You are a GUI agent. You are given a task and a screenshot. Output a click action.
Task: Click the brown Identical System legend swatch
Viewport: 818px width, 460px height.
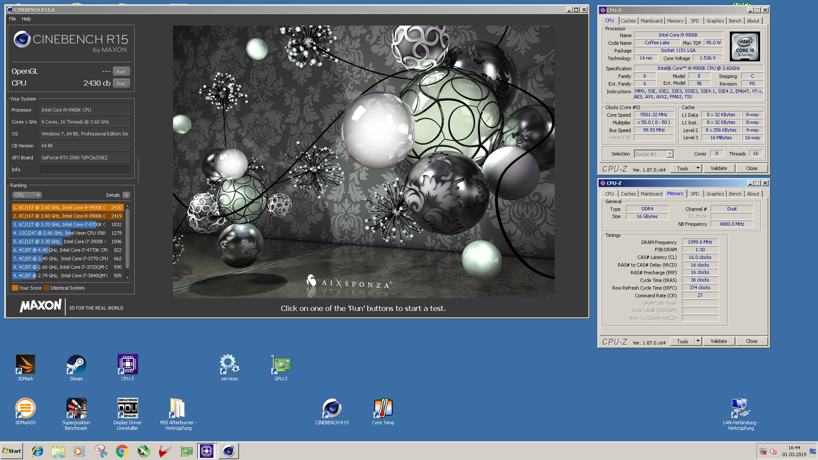pos(46,288)
